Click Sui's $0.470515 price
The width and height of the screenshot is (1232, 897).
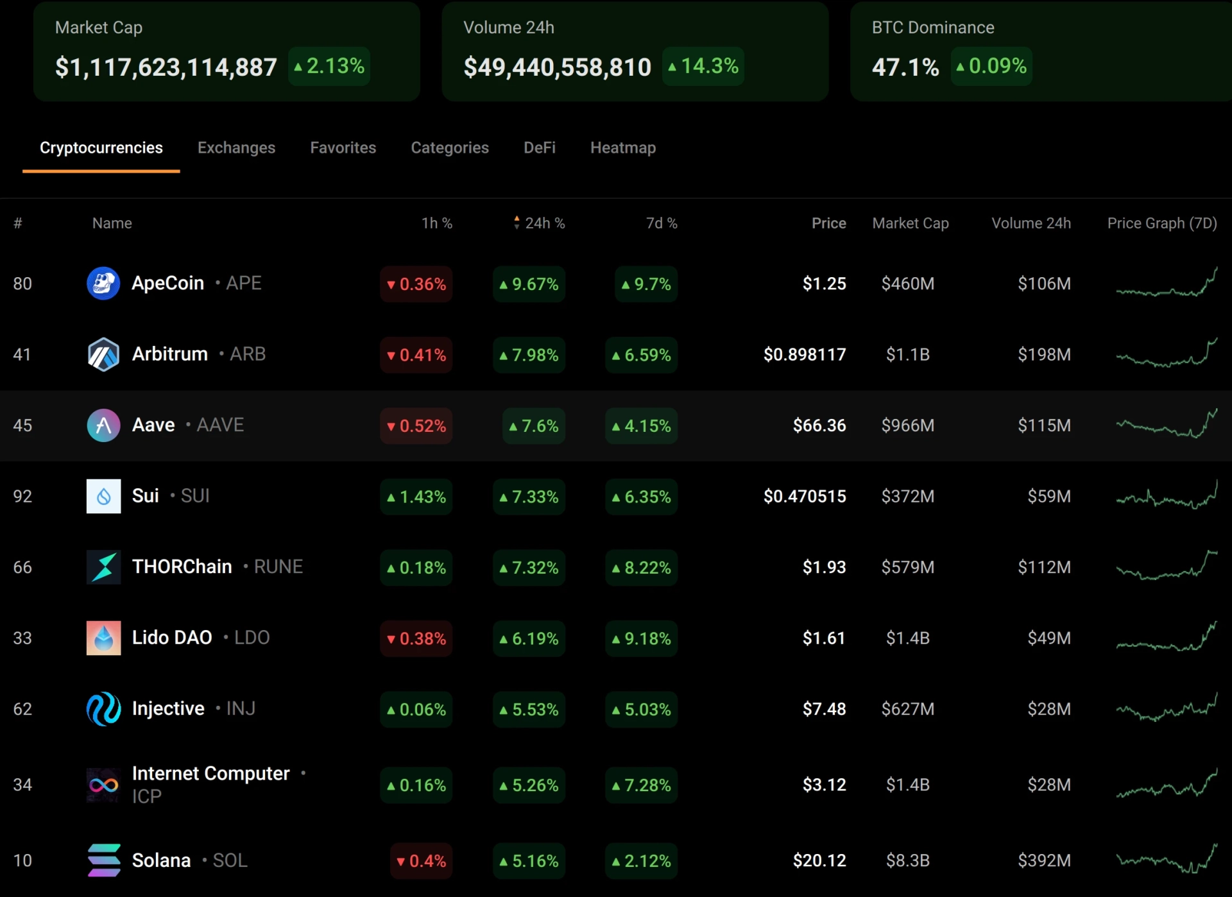pos(805,496)
